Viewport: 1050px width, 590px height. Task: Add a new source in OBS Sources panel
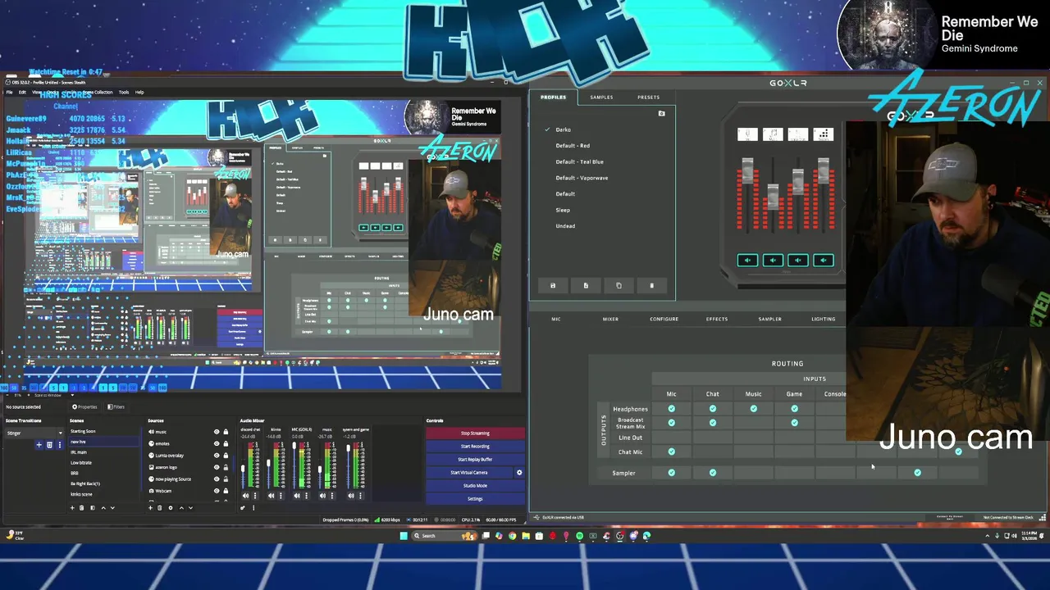[x=150, y=508]
